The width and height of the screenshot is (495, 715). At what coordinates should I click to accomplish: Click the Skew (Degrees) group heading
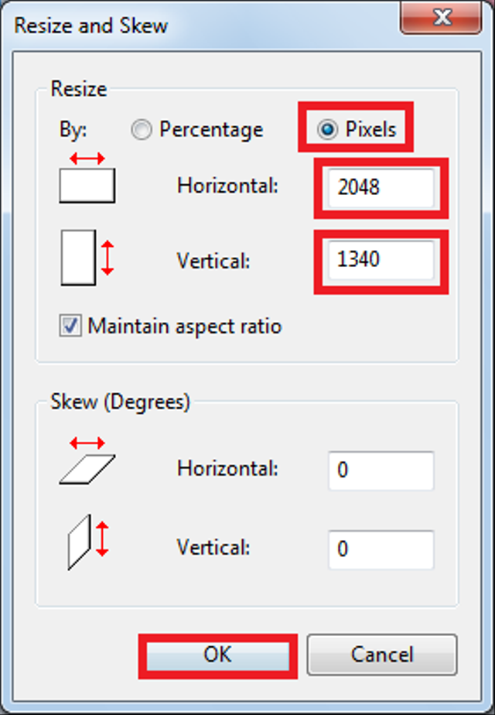(x=120, y=402)
